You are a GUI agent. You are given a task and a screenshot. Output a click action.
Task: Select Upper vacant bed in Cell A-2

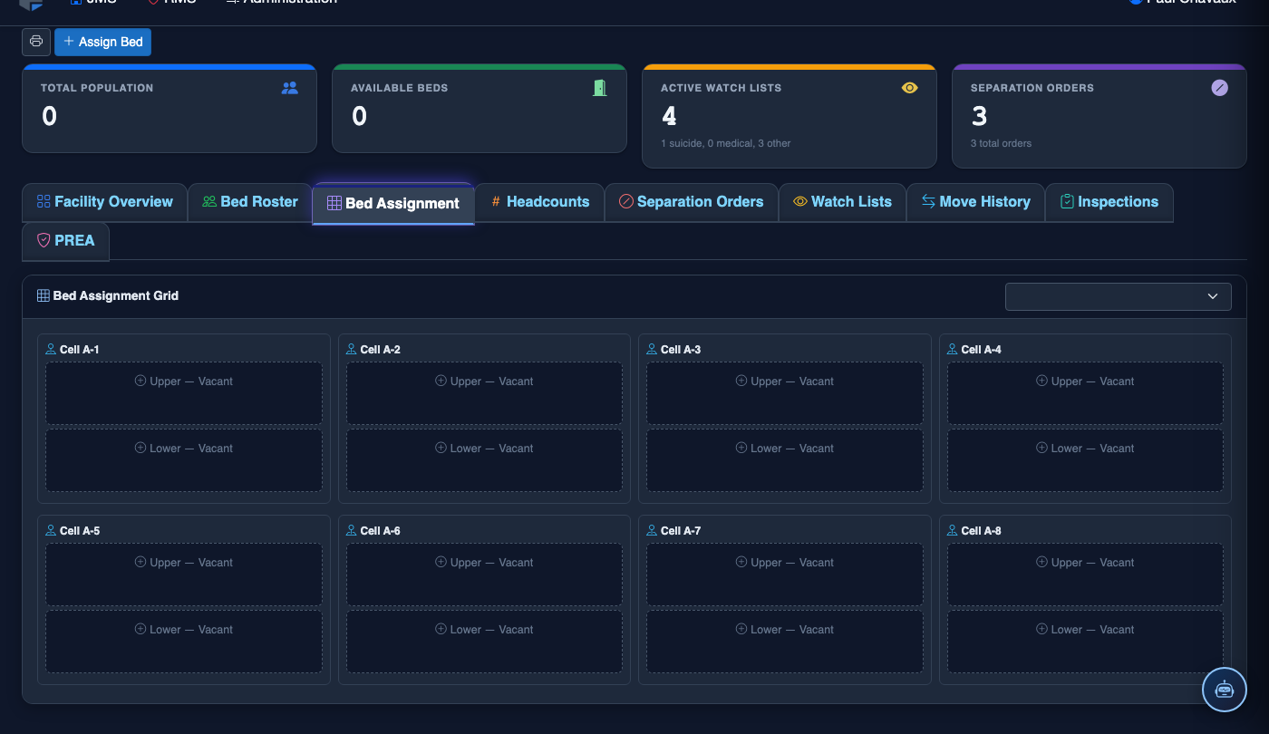484,393
